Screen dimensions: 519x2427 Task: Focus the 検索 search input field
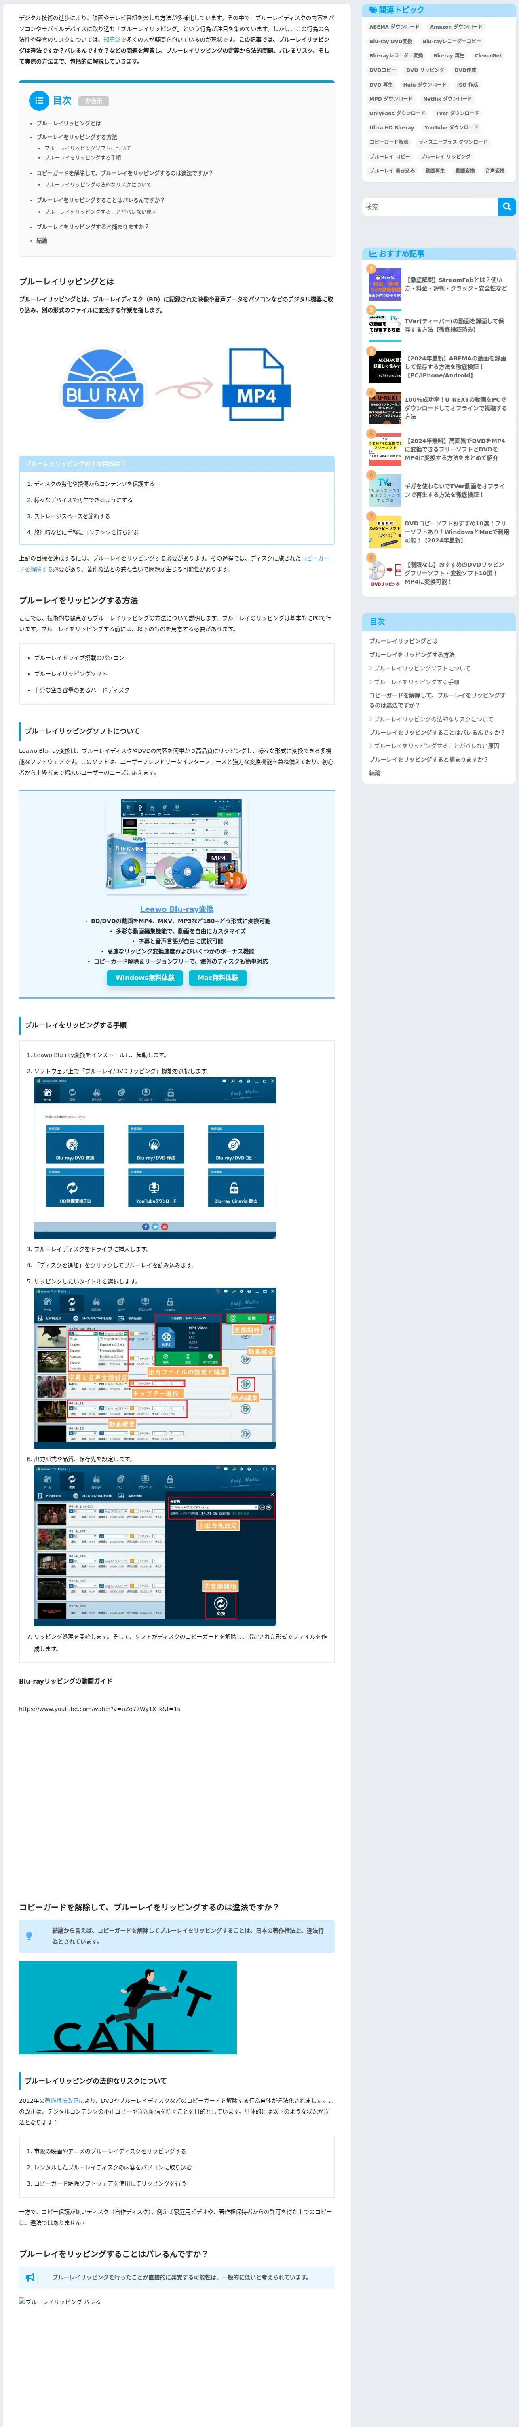click(430, 206)
